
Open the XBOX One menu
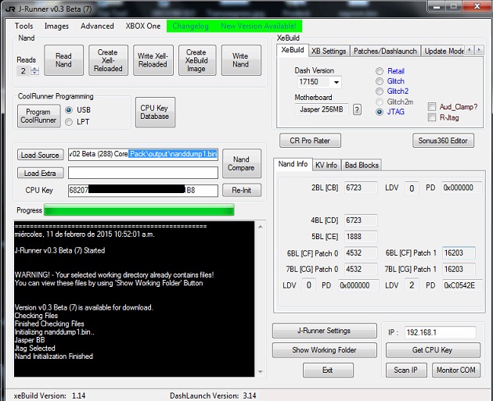click(143, 26)
